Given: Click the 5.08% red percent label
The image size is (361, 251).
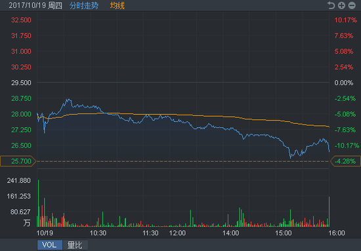Looking at the screenshot, I should click(344, 51).
